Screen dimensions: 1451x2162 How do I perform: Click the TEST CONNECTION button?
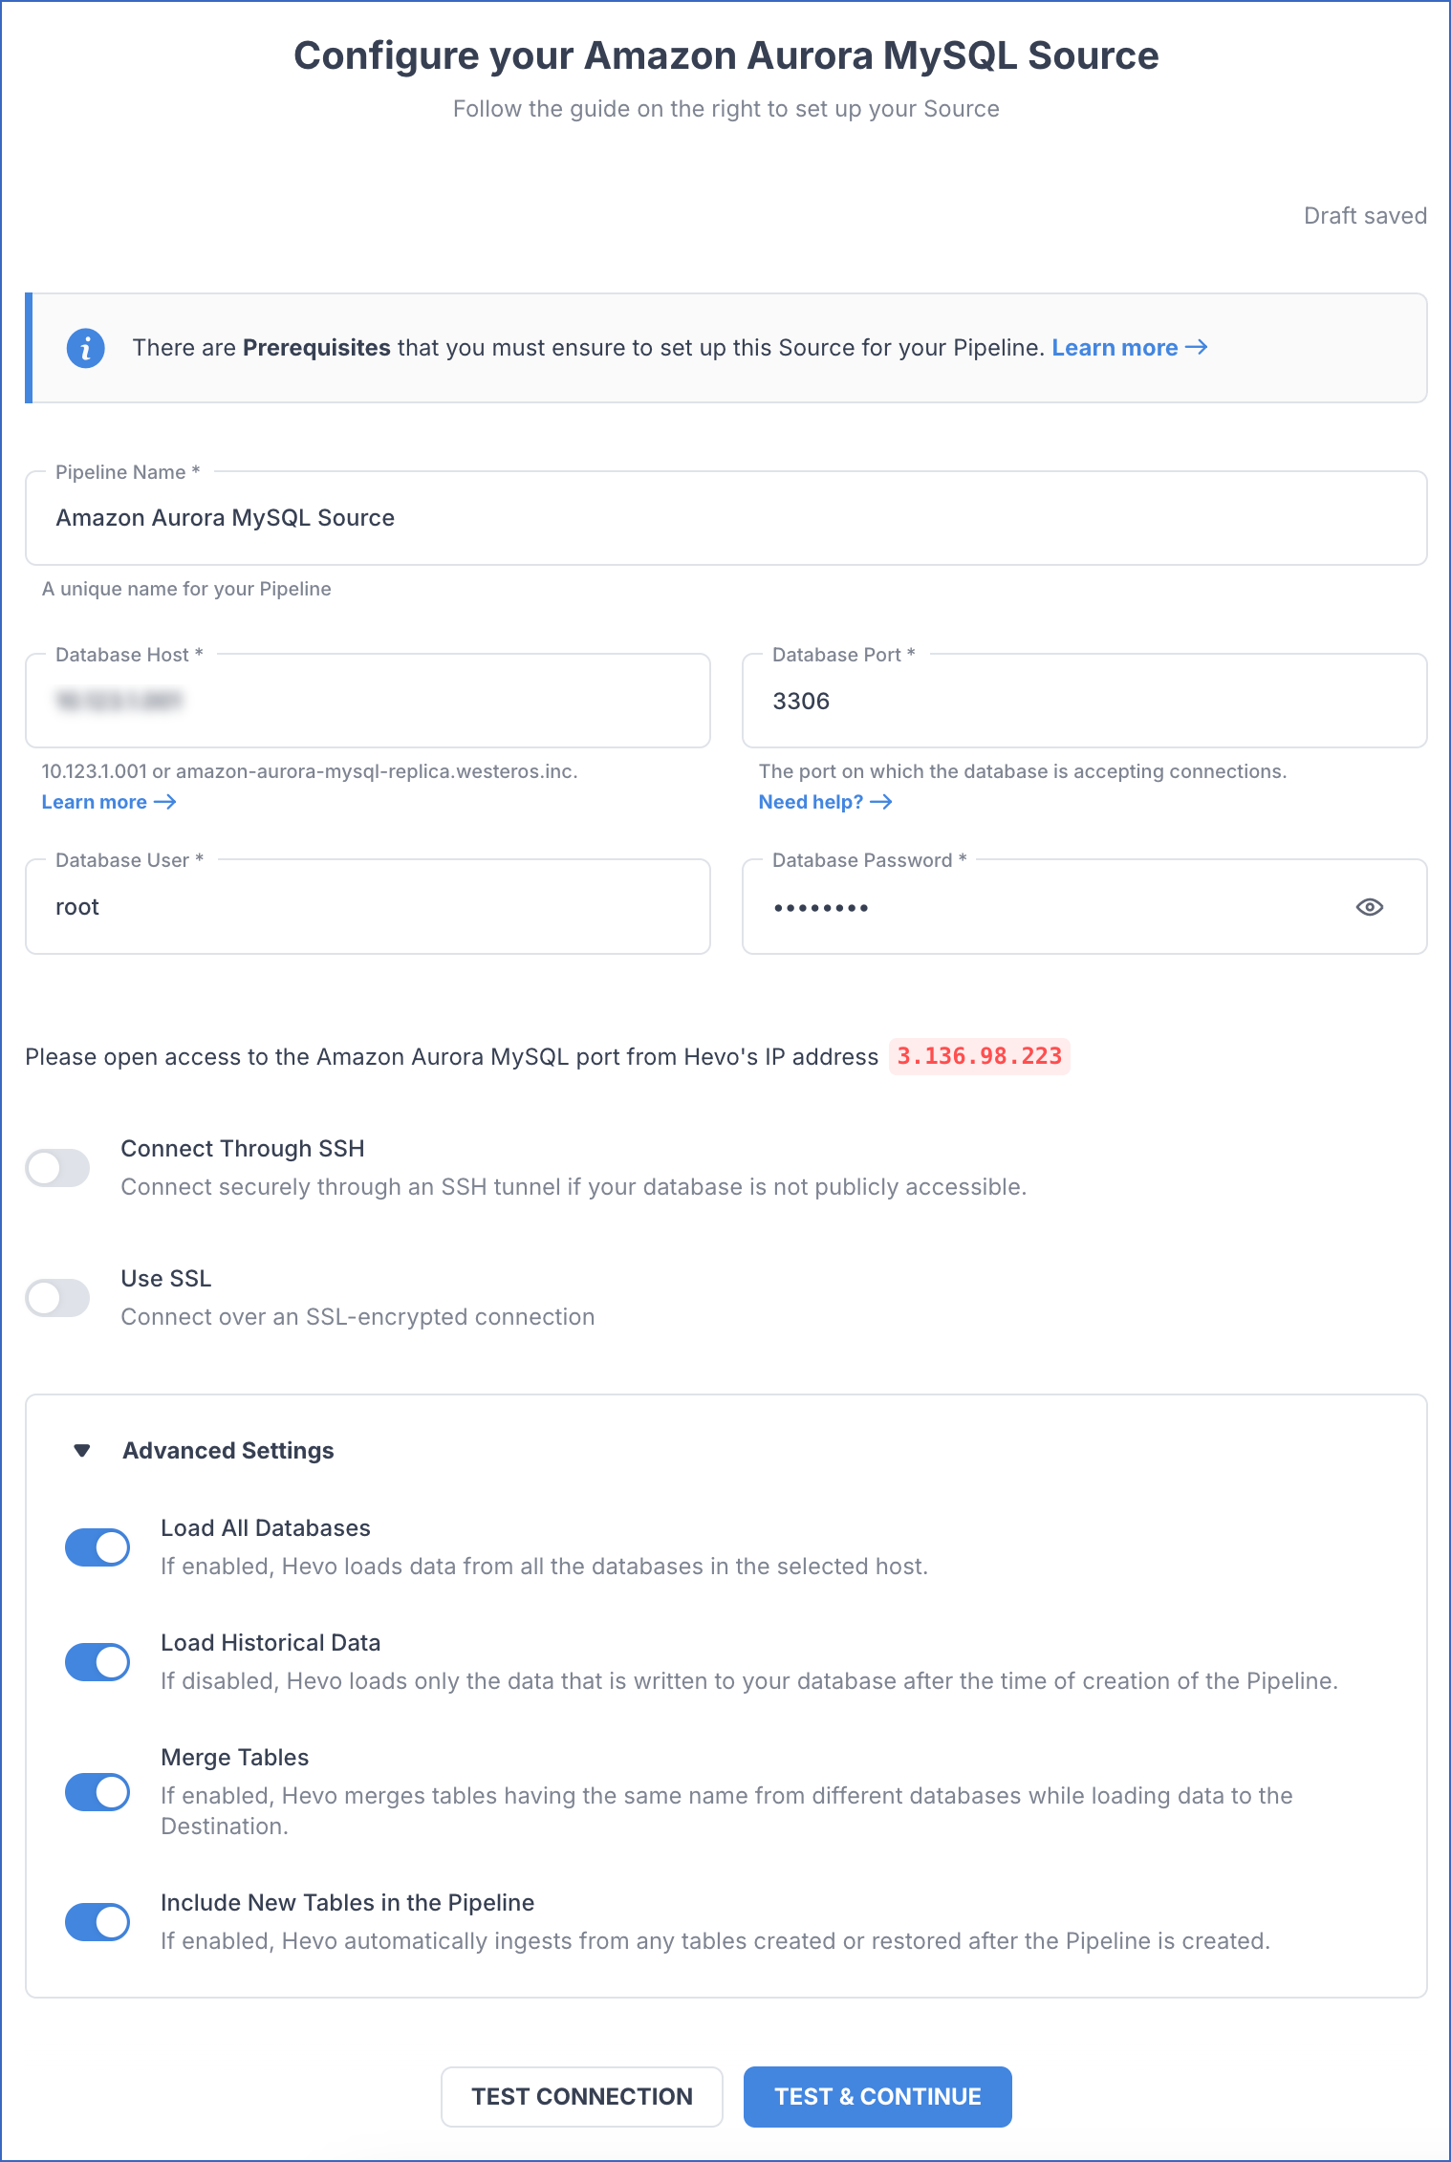[582, 2096]
